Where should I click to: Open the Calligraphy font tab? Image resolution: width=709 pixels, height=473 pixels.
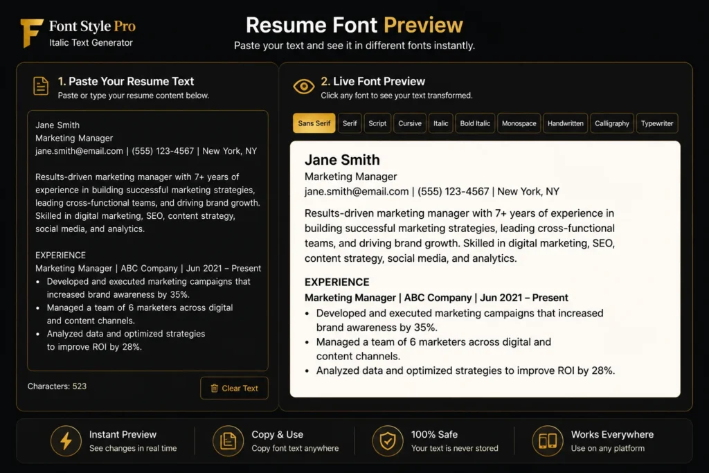pyautogui.click(x=612, y=123)
